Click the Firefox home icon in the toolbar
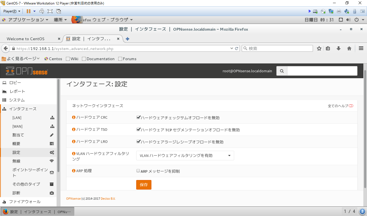This screenshot has height=216, width=367. pyautogui.click(x=349, y=48)
